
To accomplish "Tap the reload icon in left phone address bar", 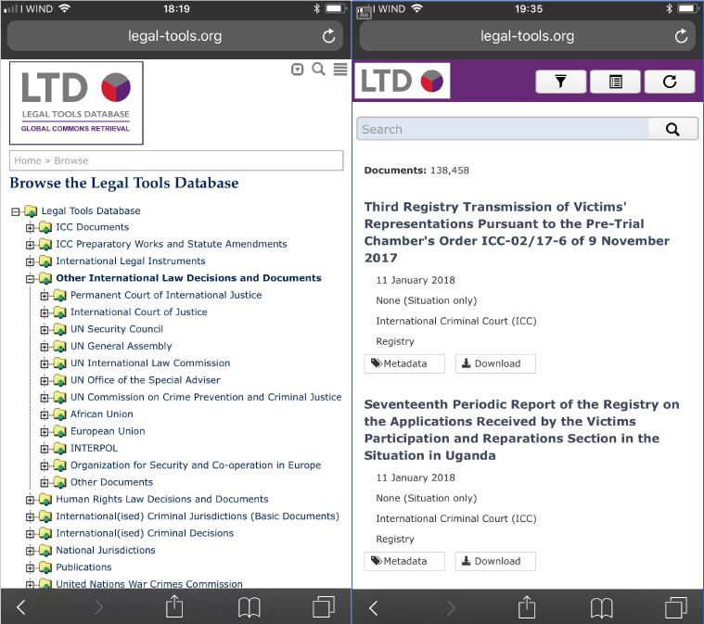I will tap(328, 36).
